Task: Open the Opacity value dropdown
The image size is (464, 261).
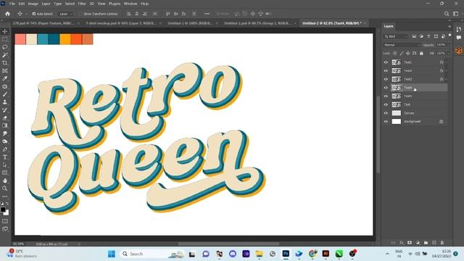Action: [x=449, y=45]
